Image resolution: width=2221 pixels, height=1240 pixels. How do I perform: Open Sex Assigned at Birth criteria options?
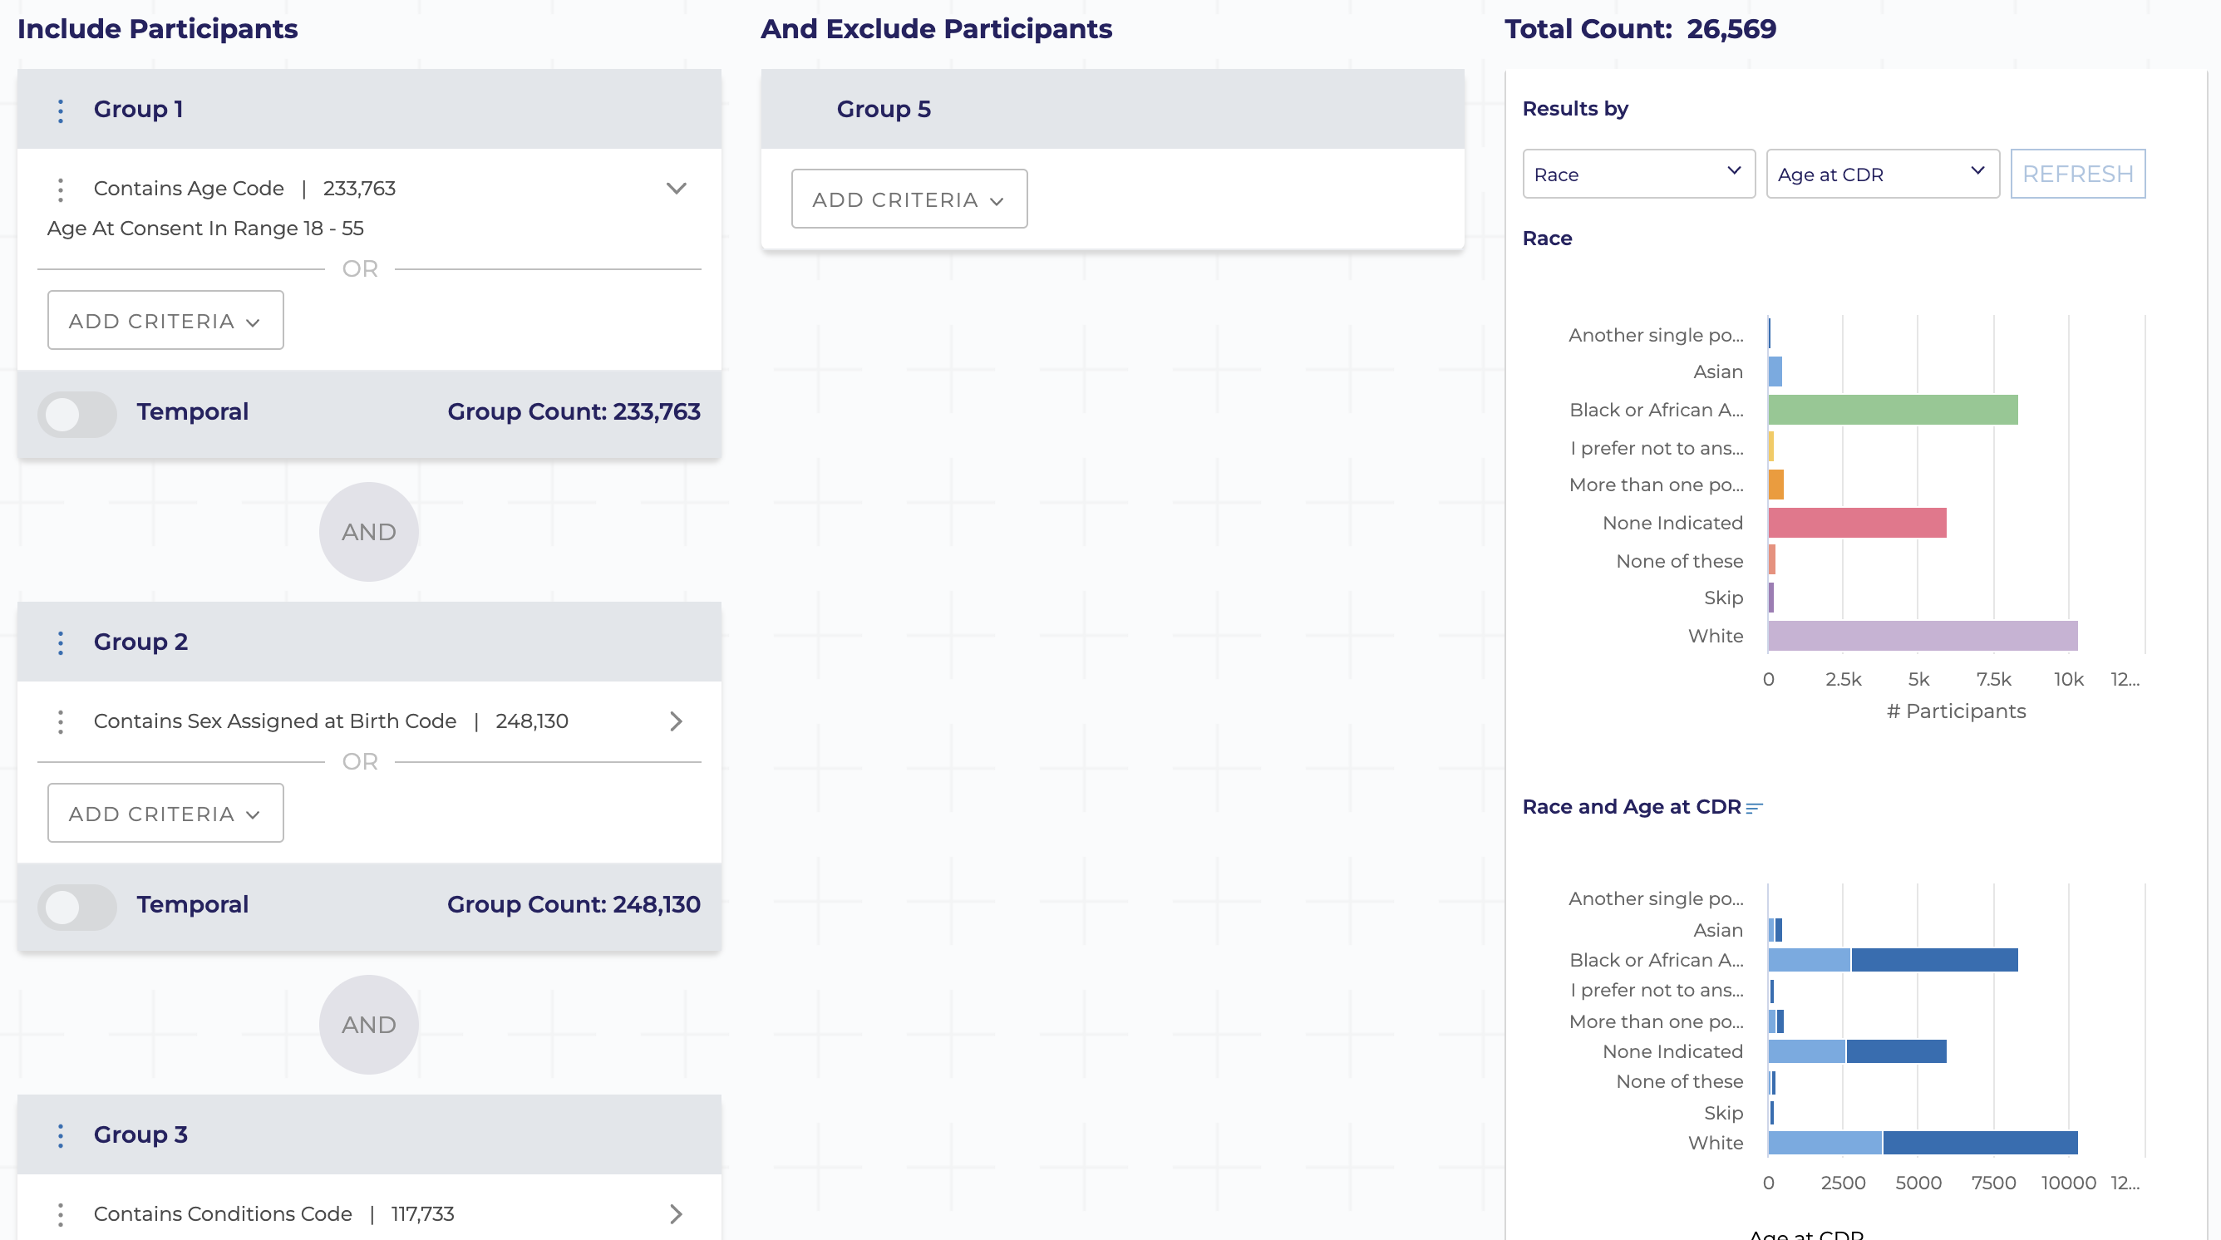61,721
